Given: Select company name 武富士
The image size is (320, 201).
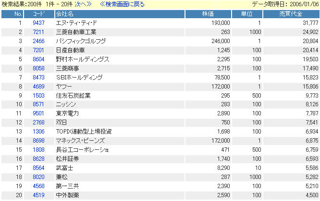Looking at the screenshot, I should click(64, 168).
